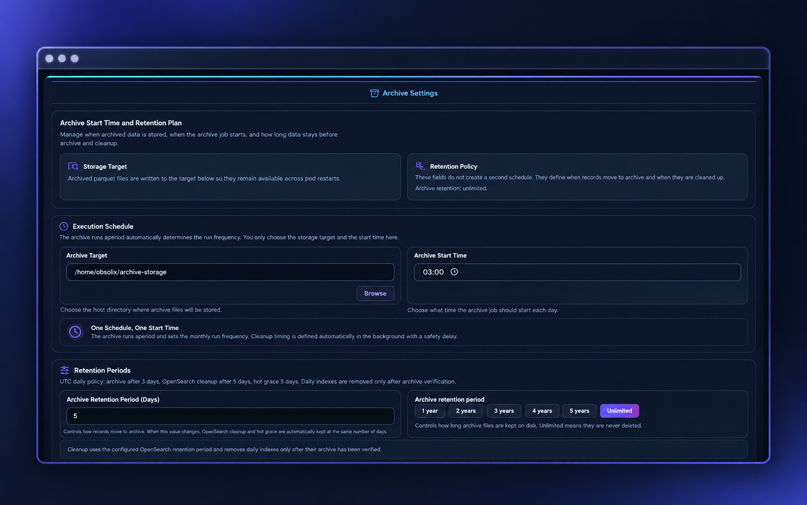Select Unlimited archive retention

click(620, 411)
